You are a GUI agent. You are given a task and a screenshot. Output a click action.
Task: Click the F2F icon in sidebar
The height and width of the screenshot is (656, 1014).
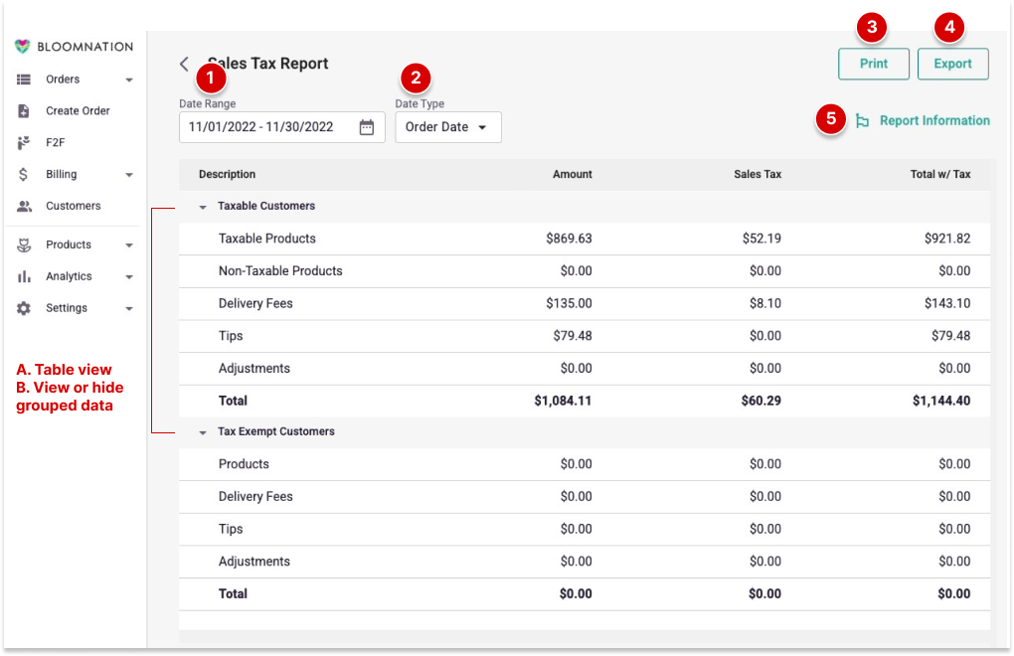coord(24,143)
